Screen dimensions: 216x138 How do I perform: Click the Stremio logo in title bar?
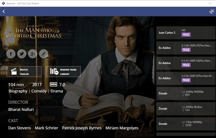[3, 3]
